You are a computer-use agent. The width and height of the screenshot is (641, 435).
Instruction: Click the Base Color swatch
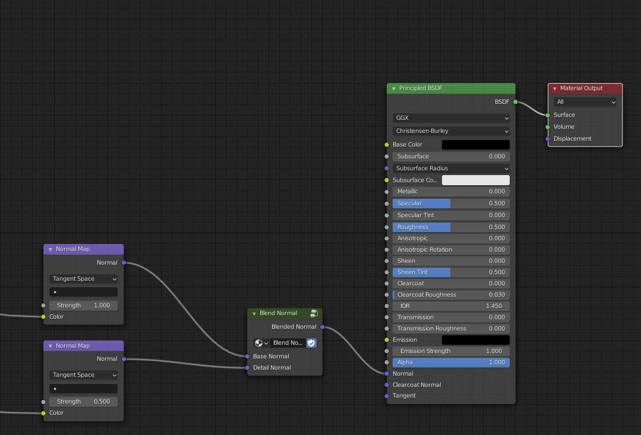[476, 145]
